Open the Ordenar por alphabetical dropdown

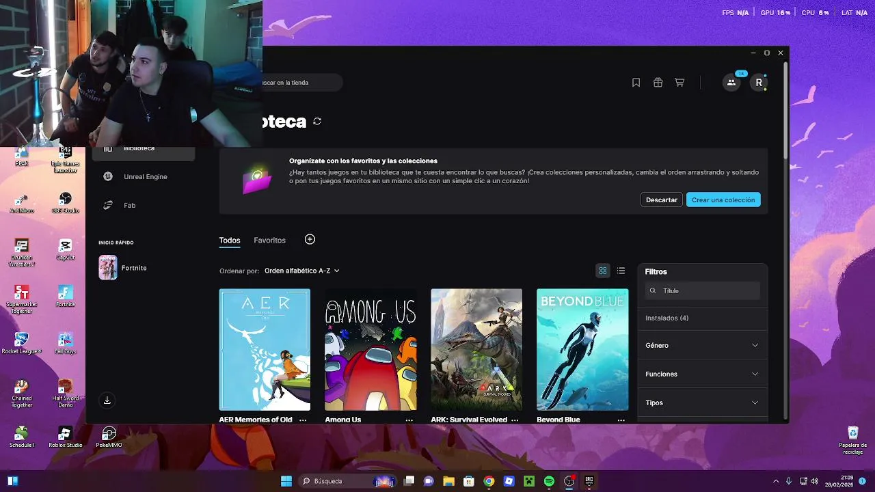pos(301,271)
